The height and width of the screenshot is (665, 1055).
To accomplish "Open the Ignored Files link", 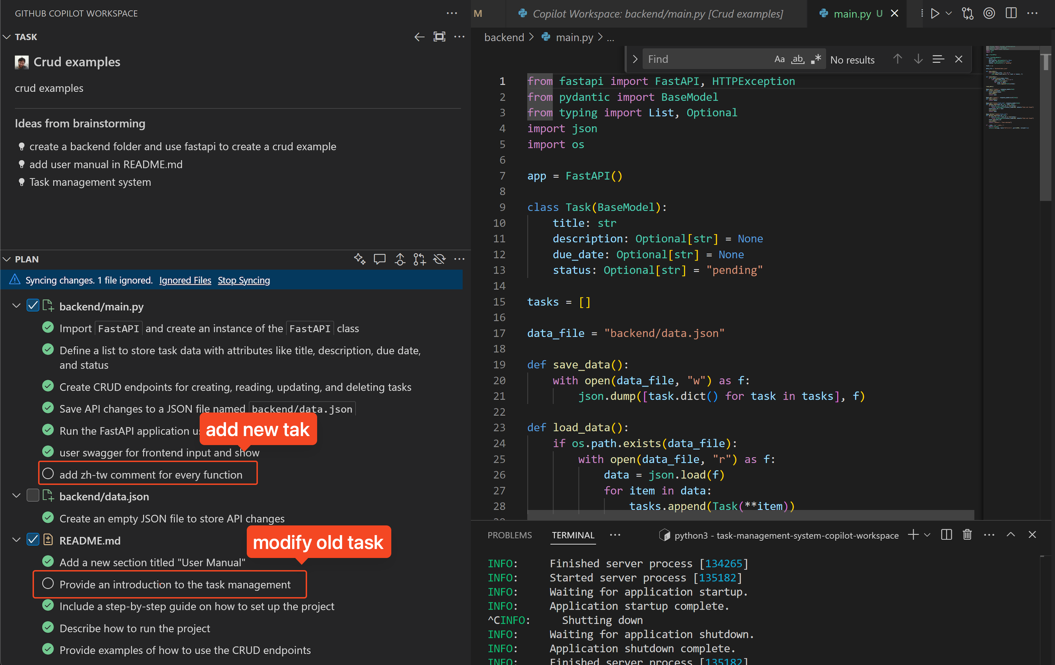I will pos(185,280).
